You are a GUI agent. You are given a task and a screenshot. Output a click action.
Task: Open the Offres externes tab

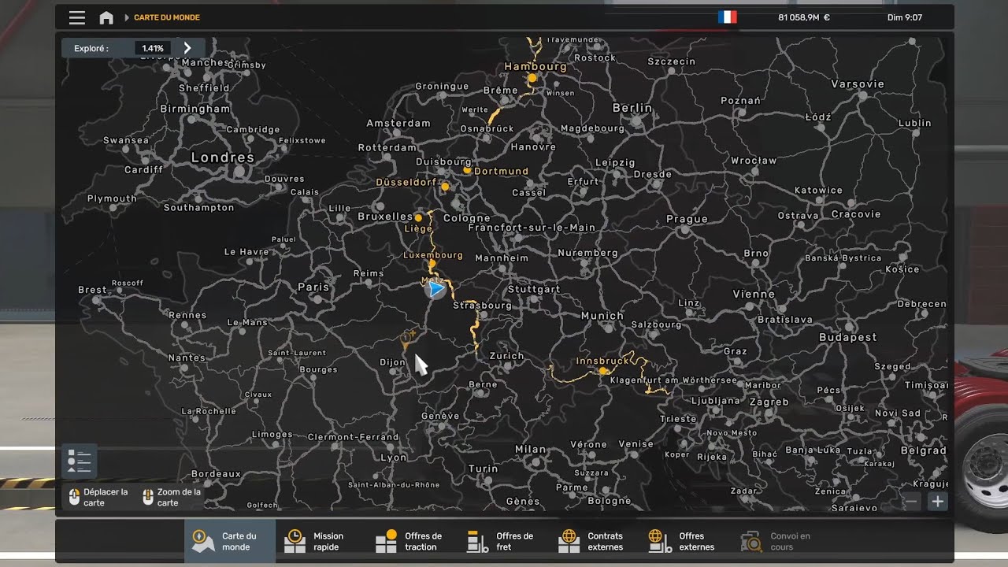[x=687, y=541]
